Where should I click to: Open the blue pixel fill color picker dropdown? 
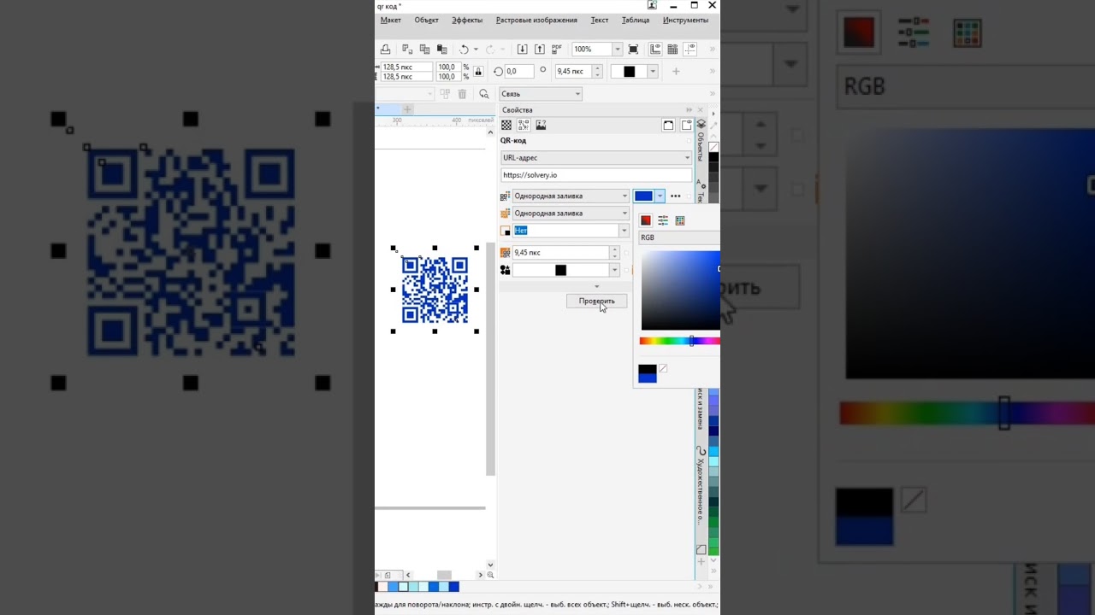tap(660, 196)
